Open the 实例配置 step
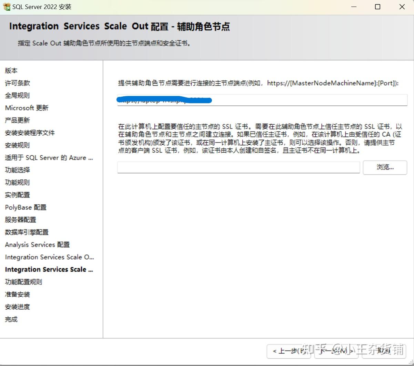The width and height of the screenshot is (414, 366). click(17, 195)
